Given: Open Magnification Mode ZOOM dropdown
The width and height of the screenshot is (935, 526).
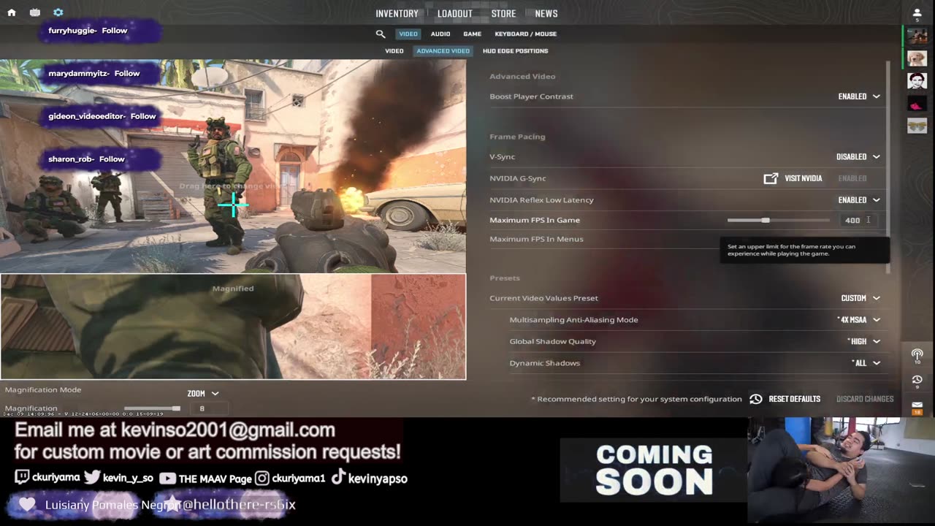Looking at the screenshot, I should click(203, 393).
